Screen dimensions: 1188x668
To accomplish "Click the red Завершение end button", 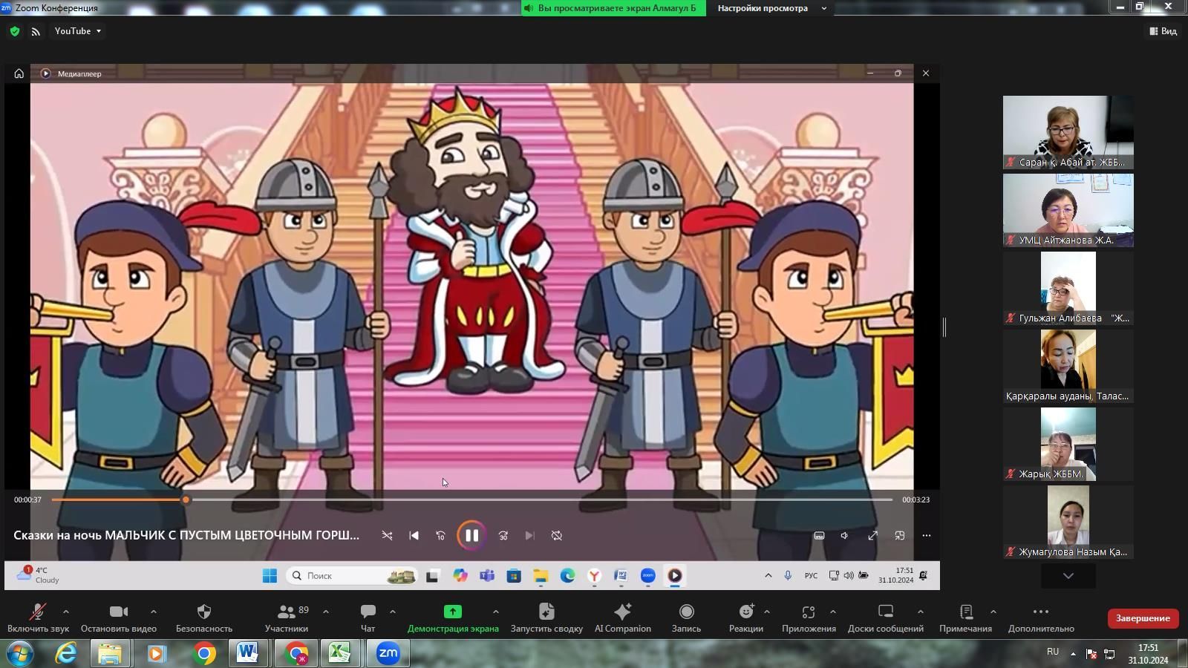I will (x=1143, y=618).
